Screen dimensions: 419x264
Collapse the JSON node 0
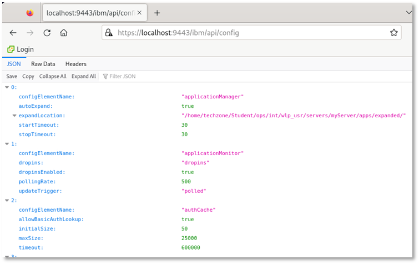(7, 87)
